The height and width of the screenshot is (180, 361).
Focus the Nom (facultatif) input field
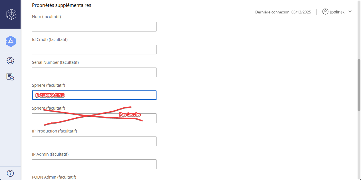pos(94,27)
